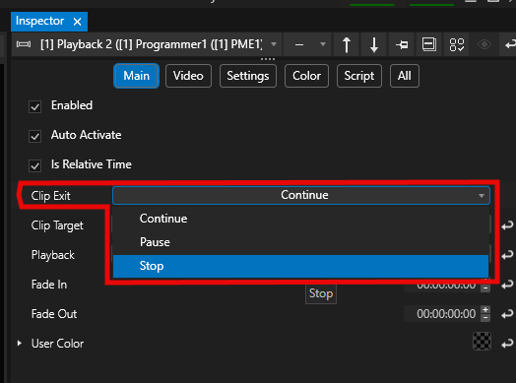Toggle the eye visibility icon
This screenshot has height=383, width=516.
coord(484,44)
